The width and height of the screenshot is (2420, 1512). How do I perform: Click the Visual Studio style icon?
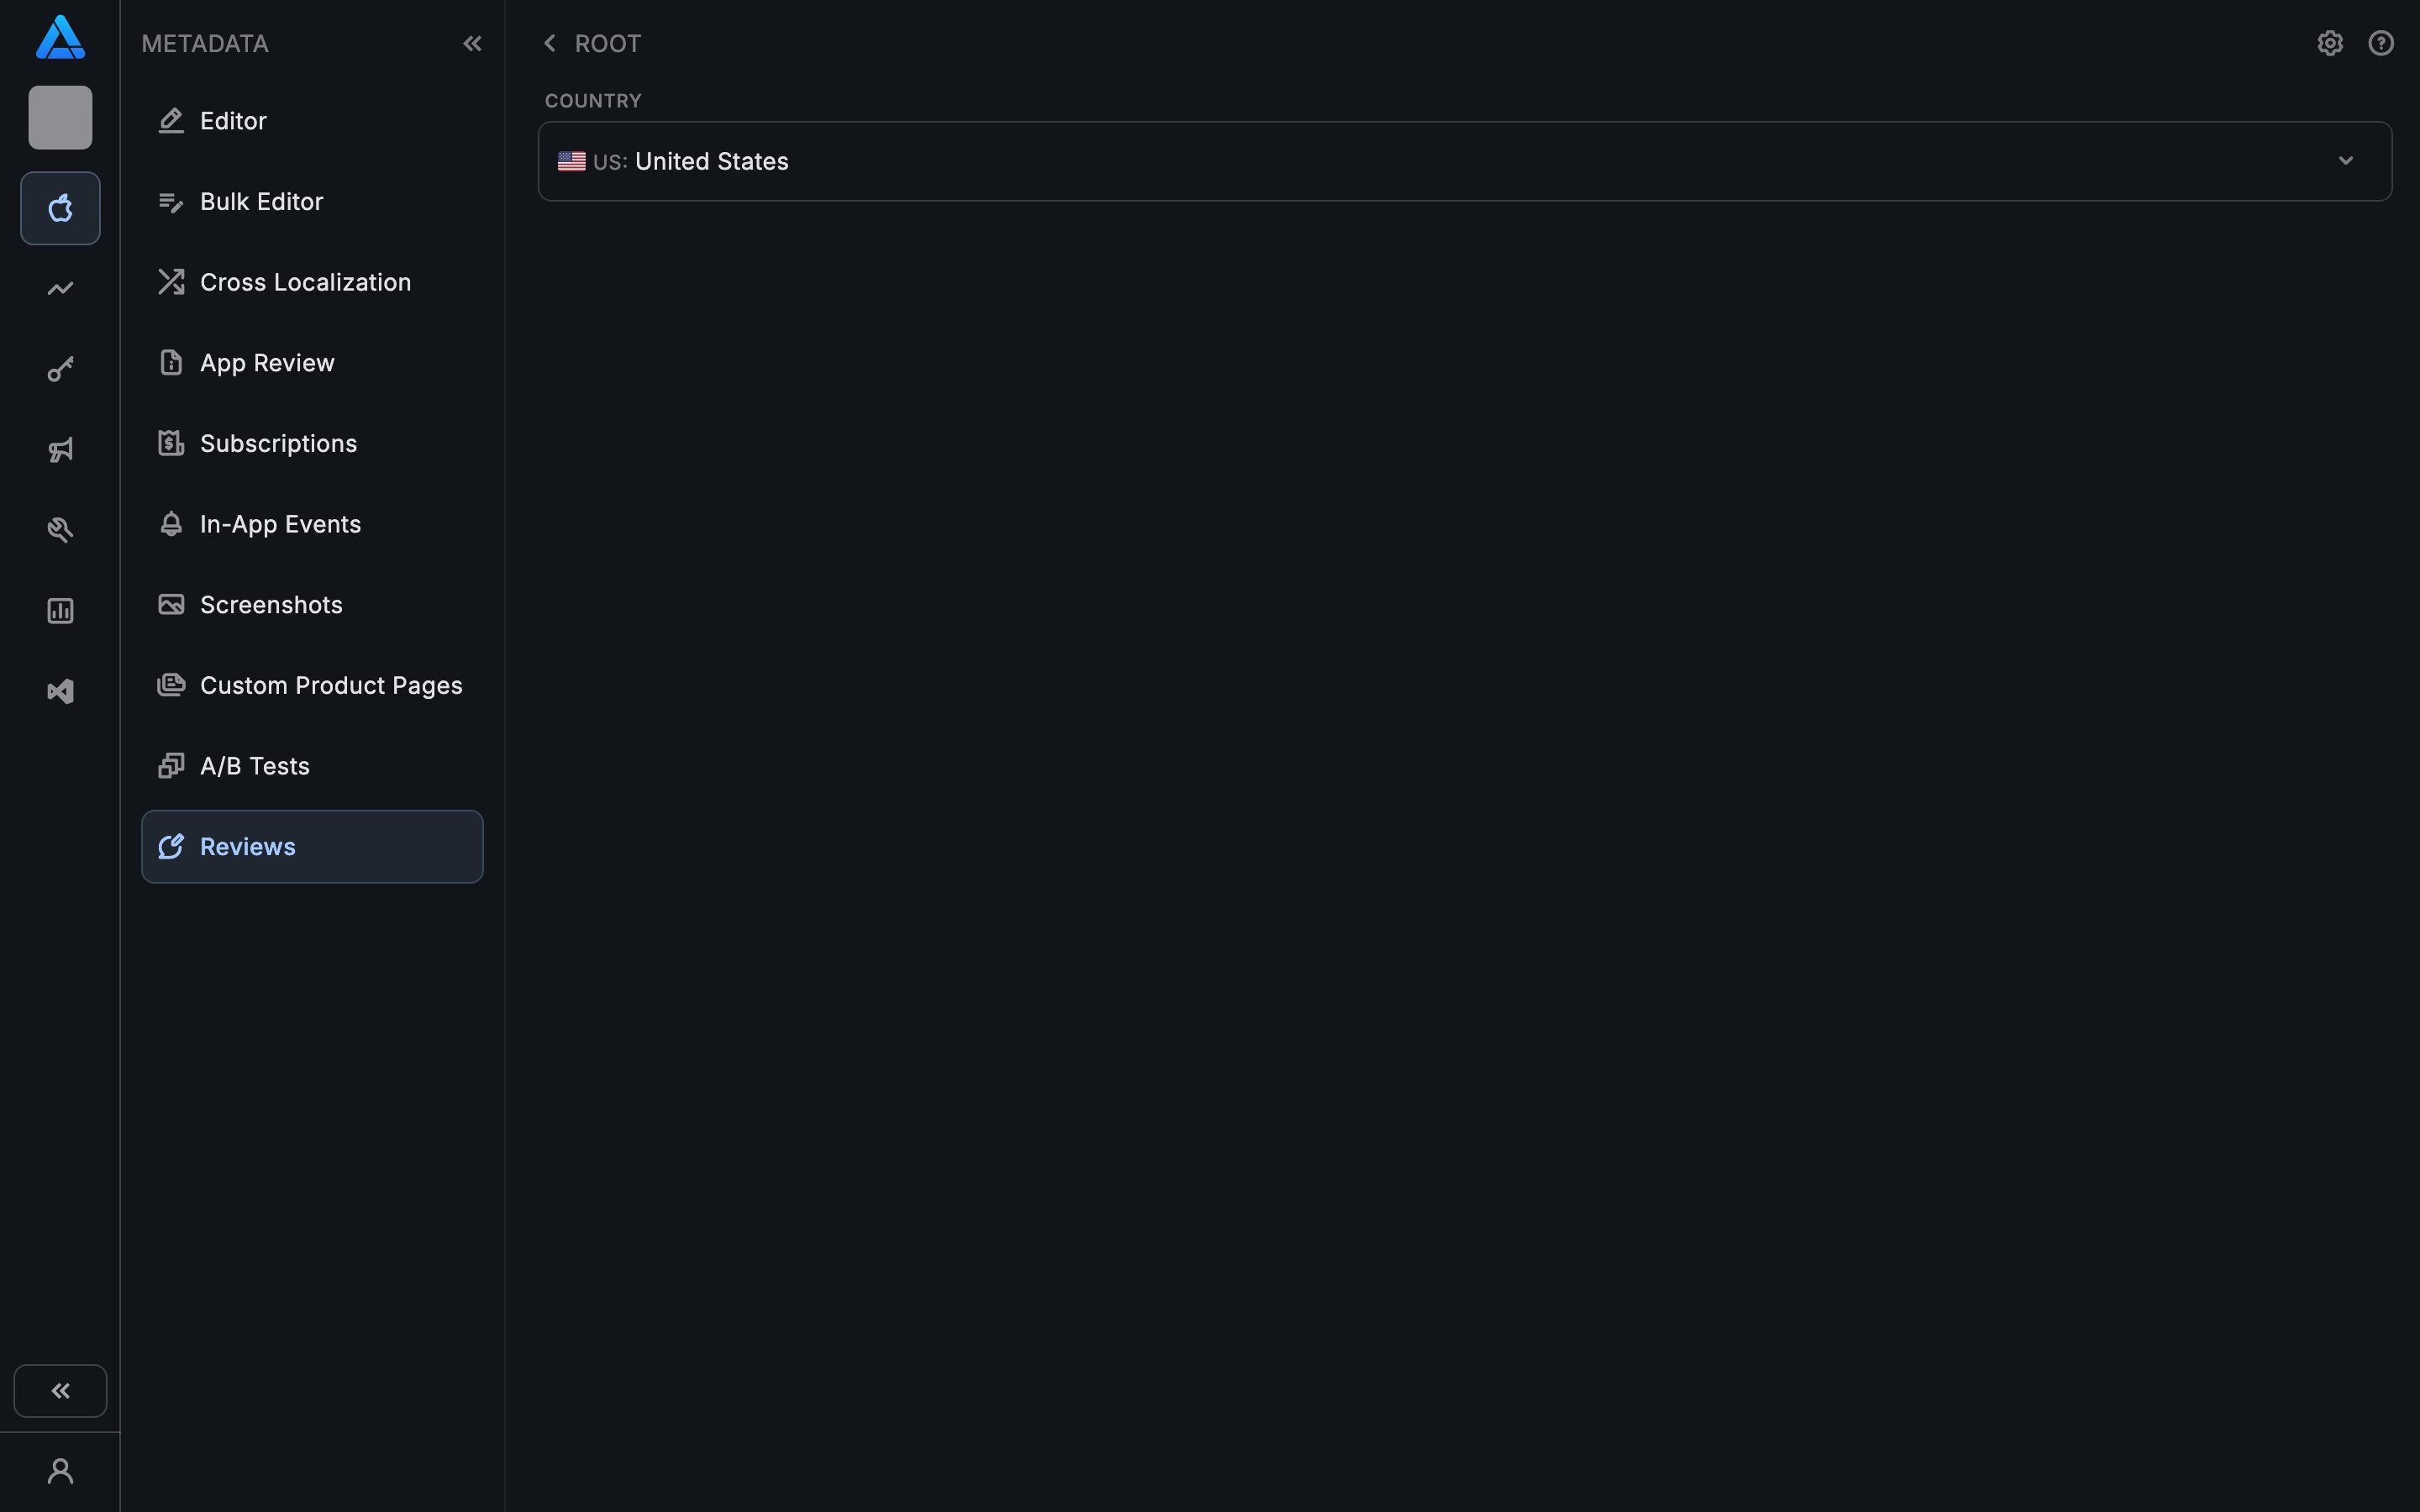(x=60, y=691)
